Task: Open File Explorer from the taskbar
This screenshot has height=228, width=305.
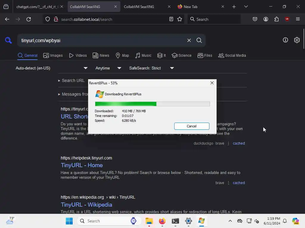Action: (x=149, y=221)
